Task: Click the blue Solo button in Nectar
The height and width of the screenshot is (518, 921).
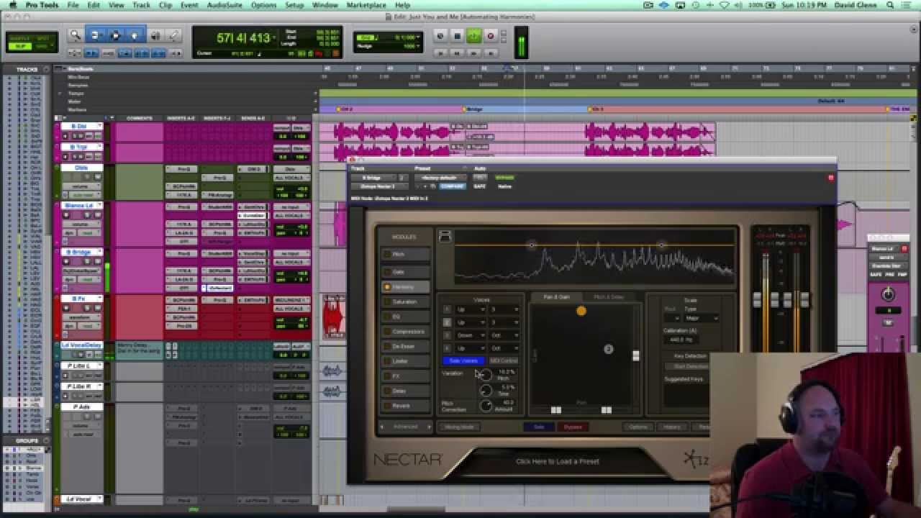Action: (539, 427)
